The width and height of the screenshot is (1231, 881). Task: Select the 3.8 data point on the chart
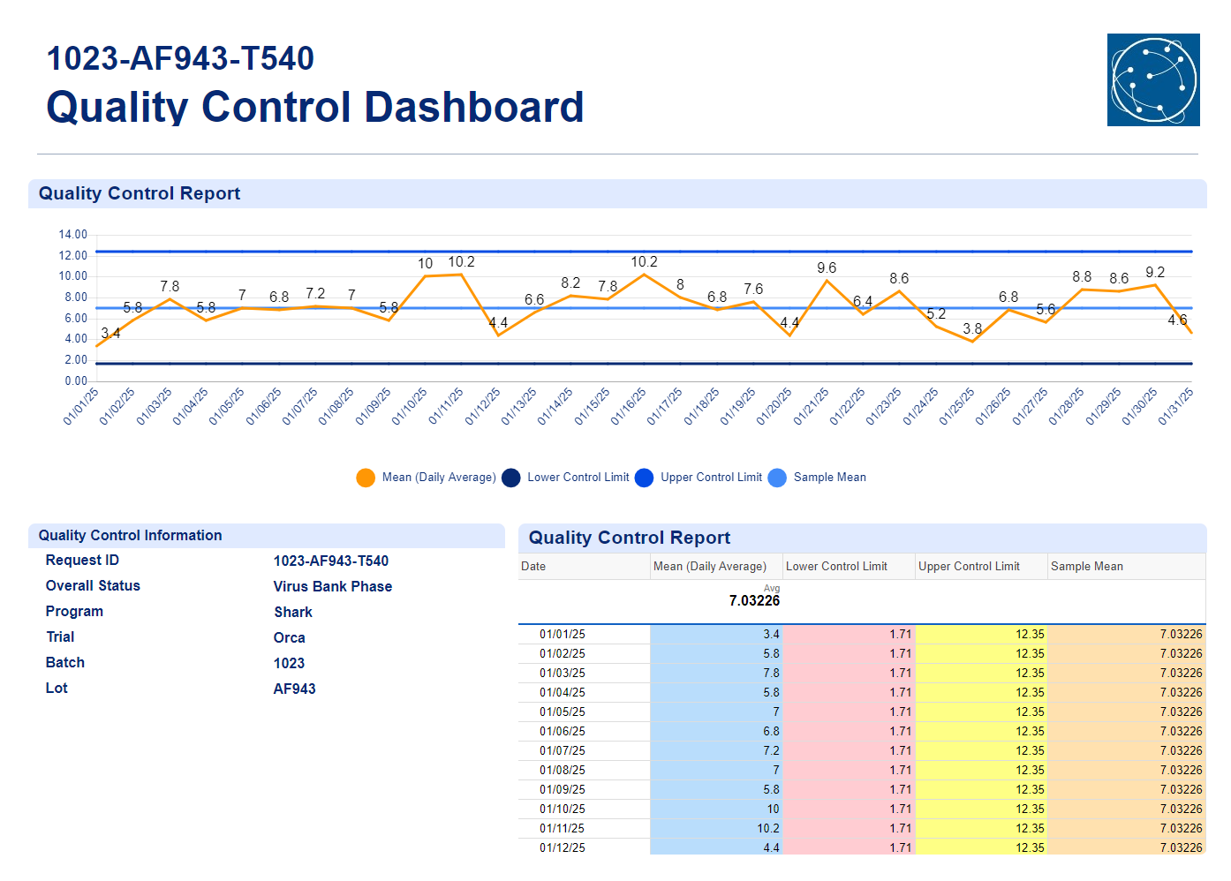click(972, 341)
